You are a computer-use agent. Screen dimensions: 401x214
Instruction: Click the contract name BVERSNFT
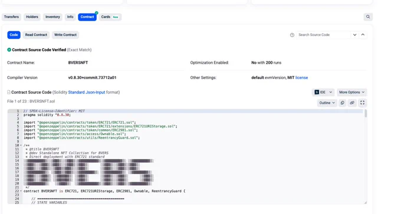point(78,62)
